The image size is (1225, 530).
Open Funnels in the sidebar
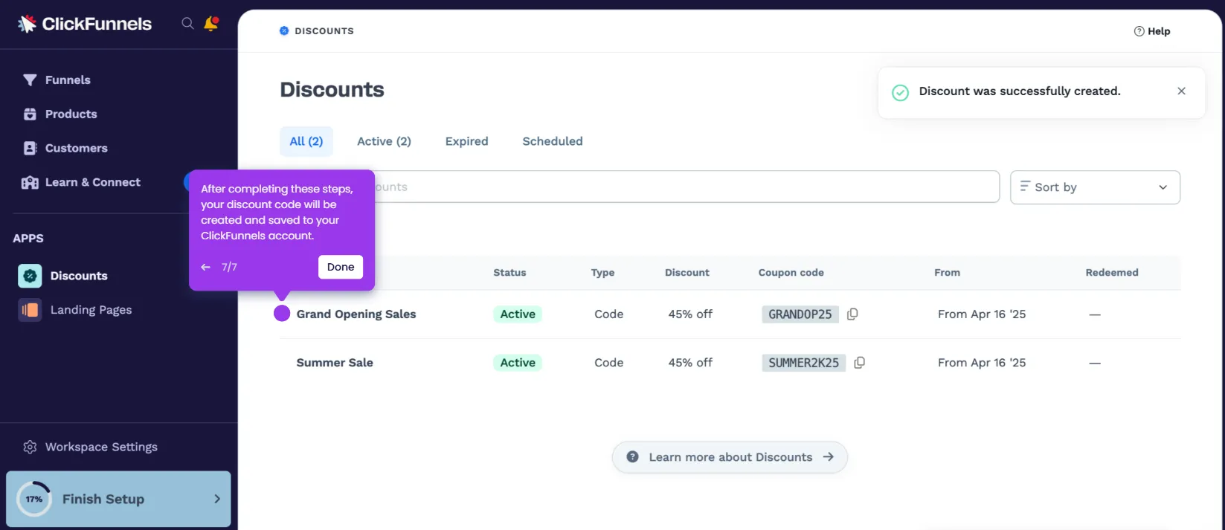[68, 80]
